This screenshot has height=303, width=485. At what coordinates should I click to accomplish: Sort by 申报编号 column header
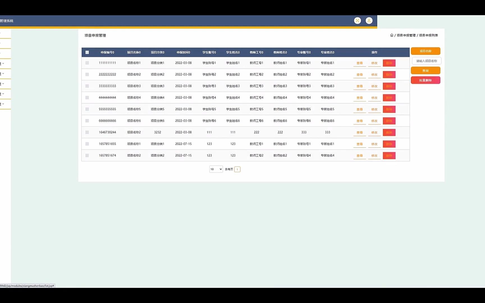(107, 52)
